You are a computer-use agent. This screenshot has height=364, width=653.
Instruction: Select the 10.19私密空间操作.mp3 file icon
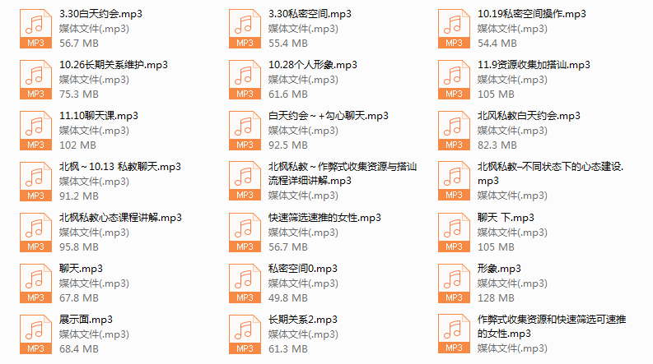pos(454,29)
